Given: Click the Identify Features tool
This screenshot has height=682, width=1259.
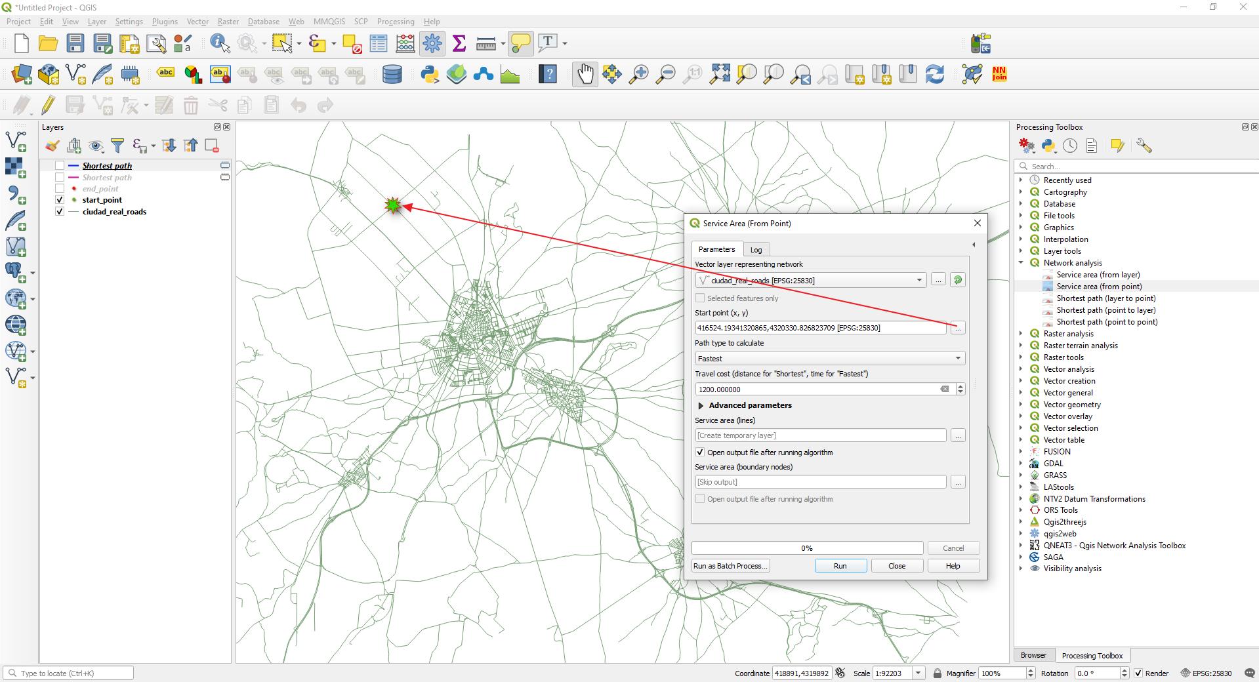Looking at the screenshot, I should coord(219,43).
